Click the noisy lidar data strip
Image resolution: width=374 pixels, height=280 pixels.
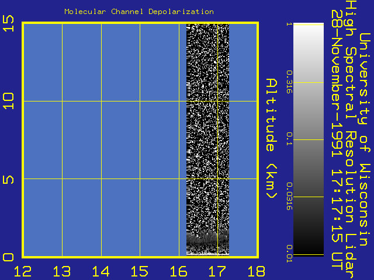coord(208,139)
